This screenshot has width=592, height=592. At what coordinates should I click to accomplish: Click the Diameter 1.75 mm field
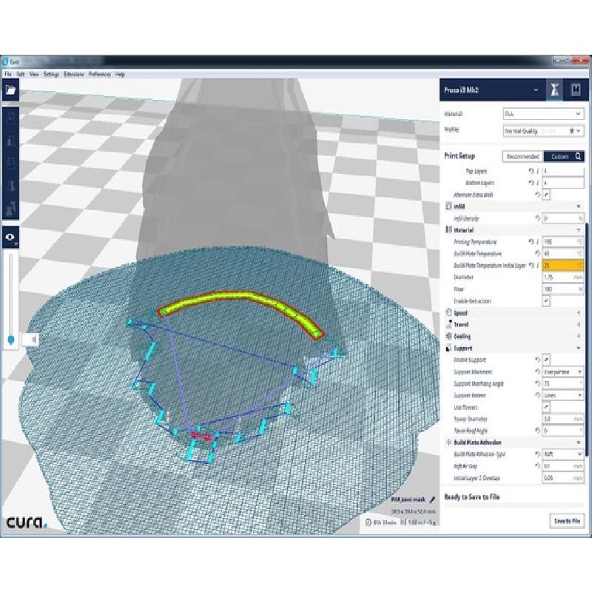(563, 277)
